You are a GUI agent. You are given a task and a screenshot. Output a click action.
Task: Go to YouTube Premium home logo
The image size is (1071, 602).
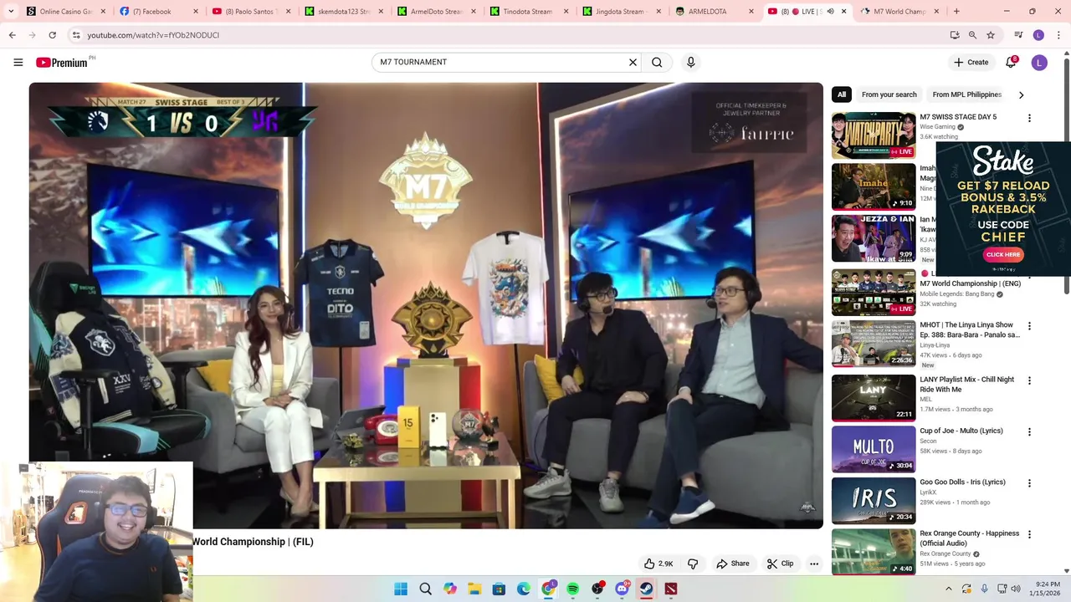pos(62,62)
